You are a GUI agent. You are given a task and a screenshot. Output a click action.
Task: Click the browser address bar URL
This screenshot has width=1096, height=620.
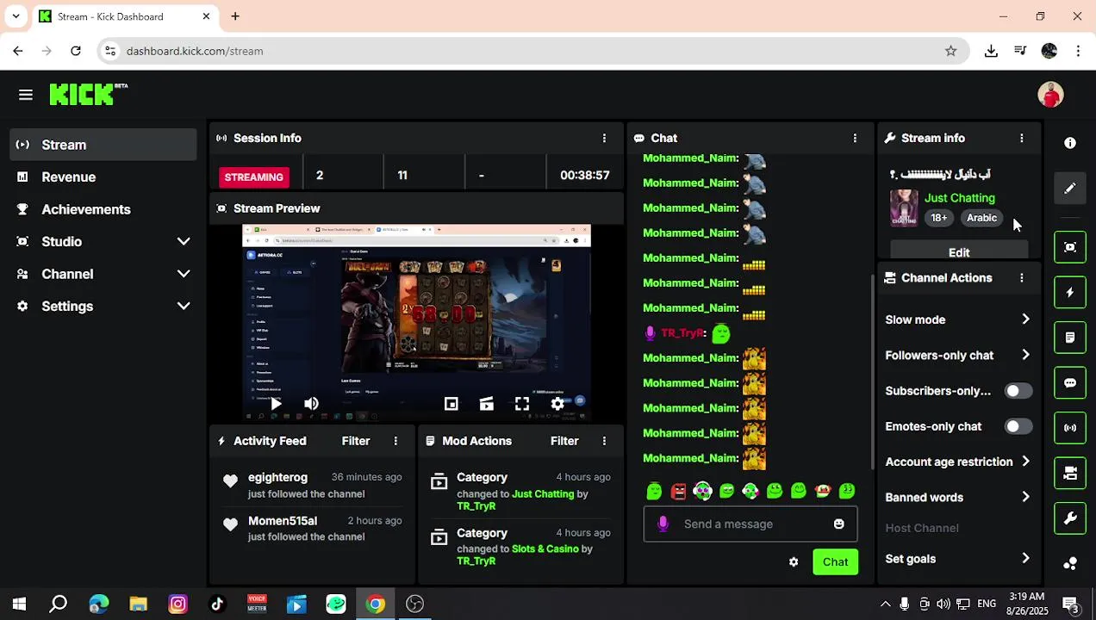point(195,51)
